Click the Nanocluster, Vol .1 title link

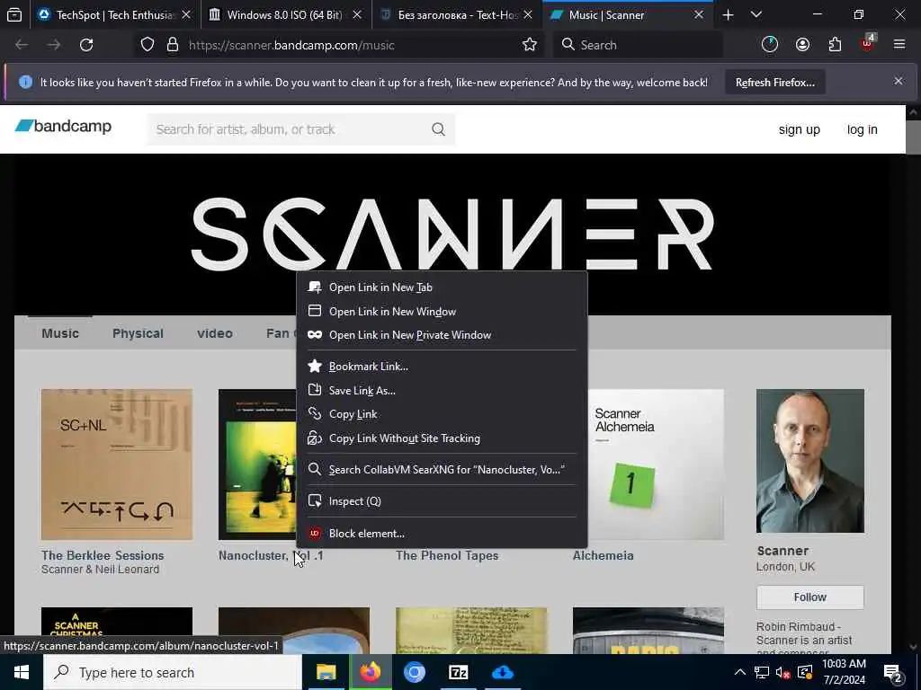[x=270, y=555]
